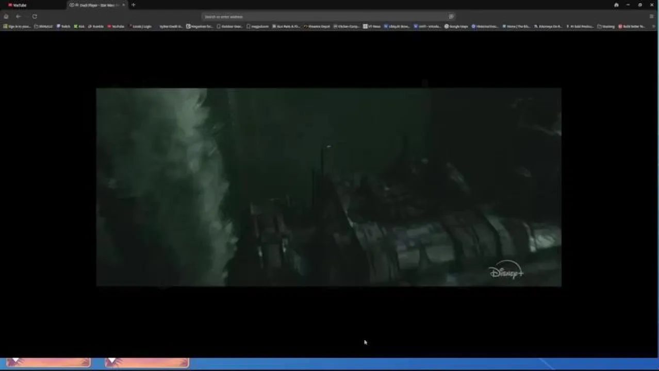The image size is (659, 371).
Task: Open the Kick bookmark
Action: coord(79,26)
